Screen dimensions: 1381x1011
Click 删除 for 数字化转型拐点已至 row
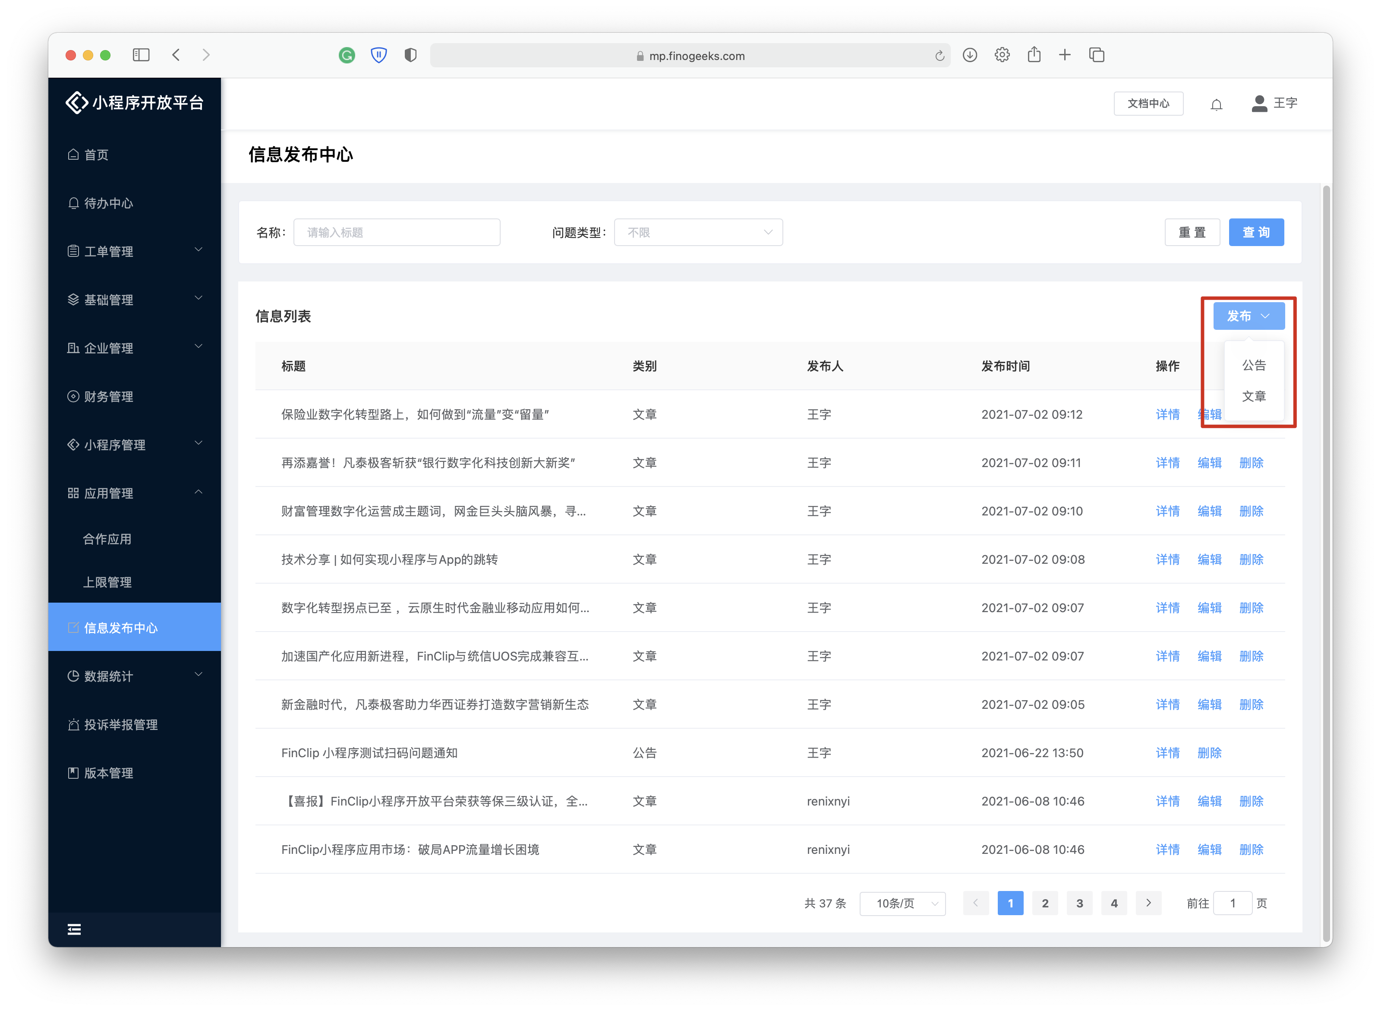[x=1251, y=608]
